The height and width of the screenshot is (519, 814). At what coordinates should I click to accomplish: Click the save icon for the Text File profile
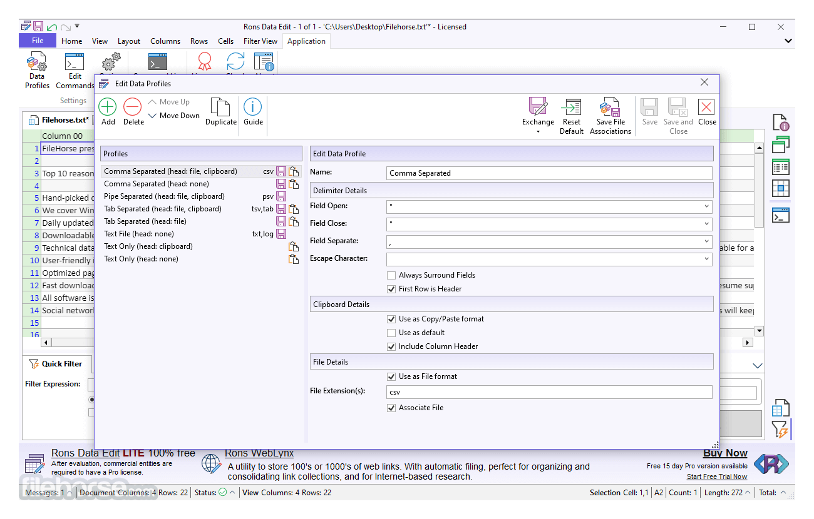click(x=281, y=234)
